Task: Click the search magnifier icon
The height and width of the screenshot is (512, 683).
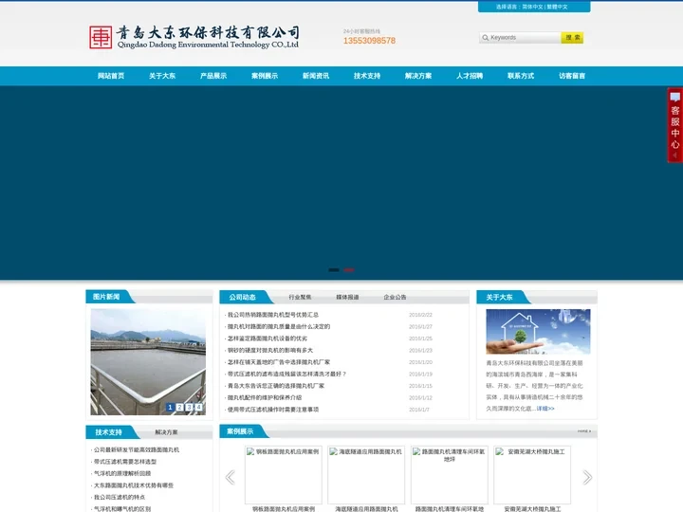Action: click(486, 38)
